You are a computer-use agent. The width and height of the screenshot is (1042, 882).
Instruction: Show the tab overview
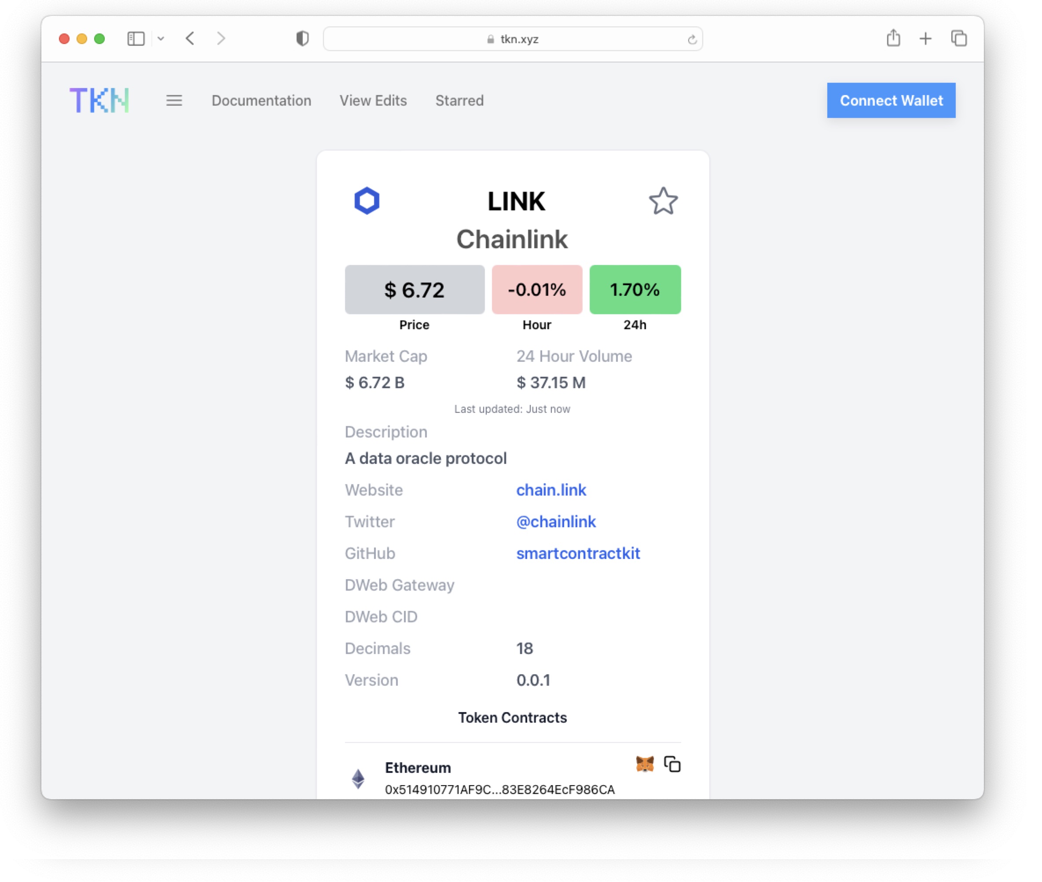pyautogui.click(x=958, y=38)
